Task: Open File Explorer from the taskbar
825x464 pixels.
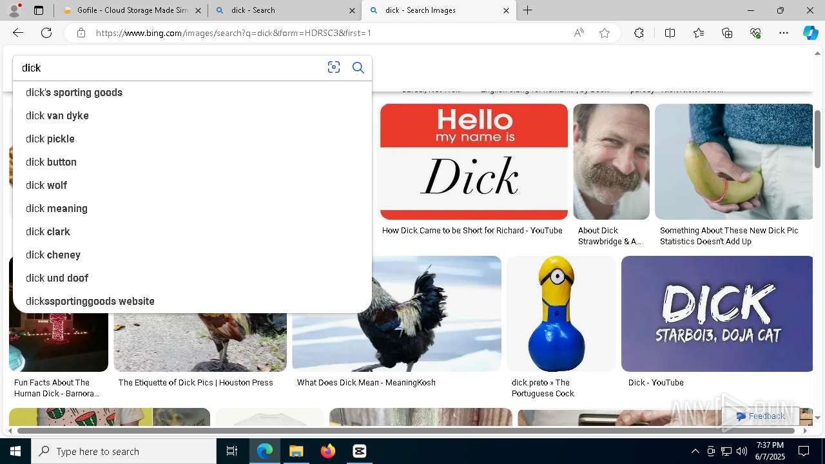Action: tap(296, 451)
